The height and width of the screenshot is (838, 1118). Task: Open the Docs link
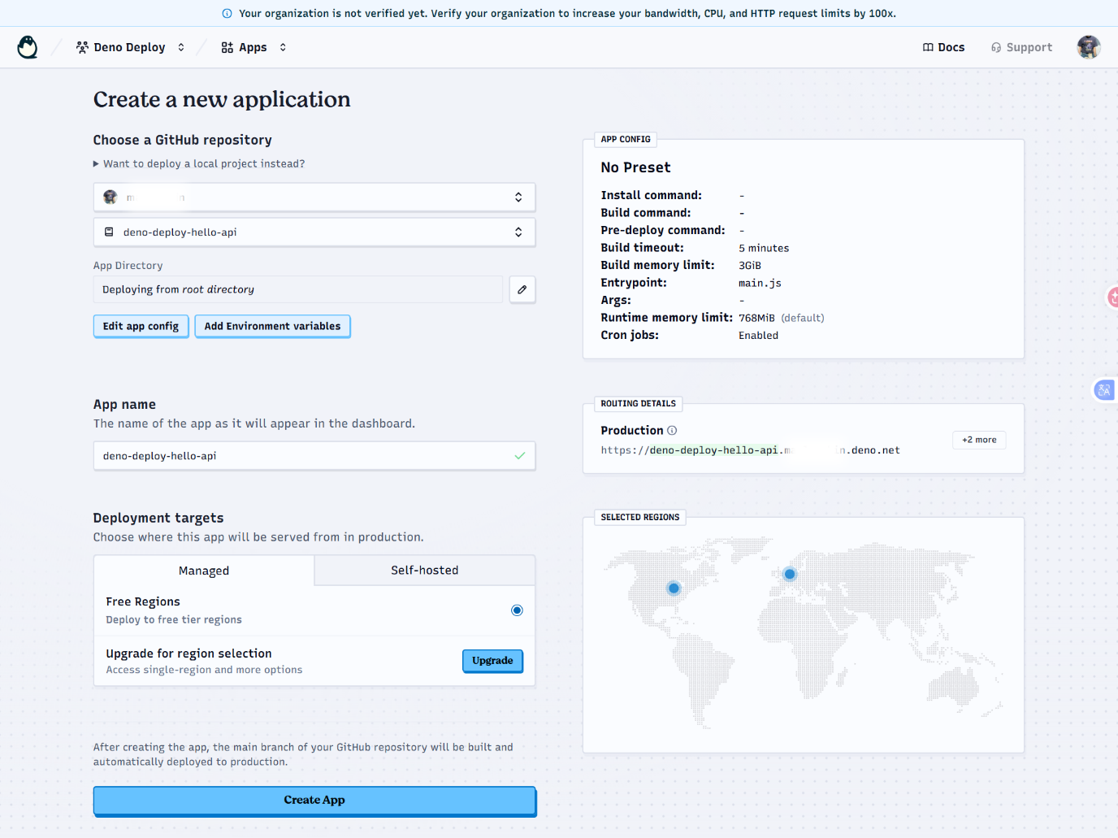coord(943,47)
